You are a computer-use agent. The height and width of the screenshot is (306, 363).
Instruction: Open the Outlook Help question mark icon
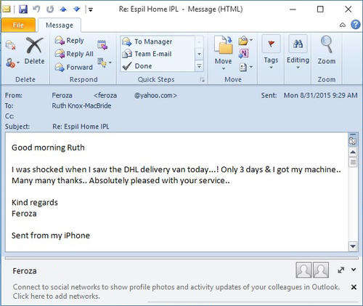(355, 25)
